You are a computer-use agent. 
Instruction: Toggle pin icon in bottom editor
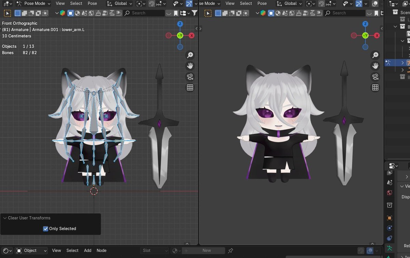230,250
